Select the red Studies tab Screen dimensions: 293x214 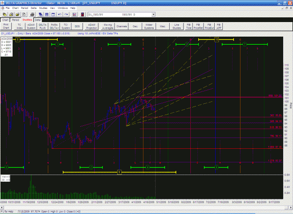(27, 20)
